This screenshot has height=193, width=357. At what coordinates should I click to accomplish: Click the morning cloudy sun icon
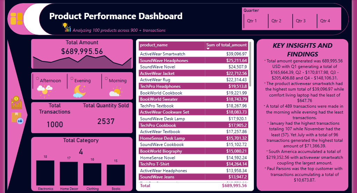(116, 92)
